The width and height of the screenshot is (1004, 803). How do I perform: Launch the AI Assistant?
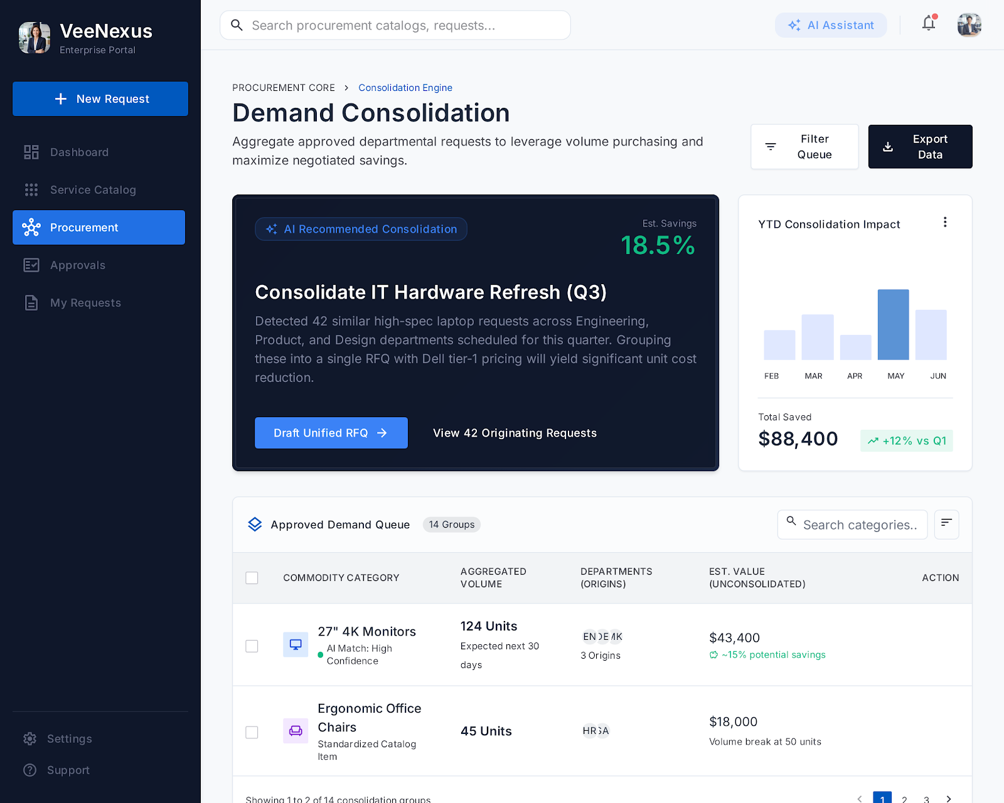(x=831, y=25)
